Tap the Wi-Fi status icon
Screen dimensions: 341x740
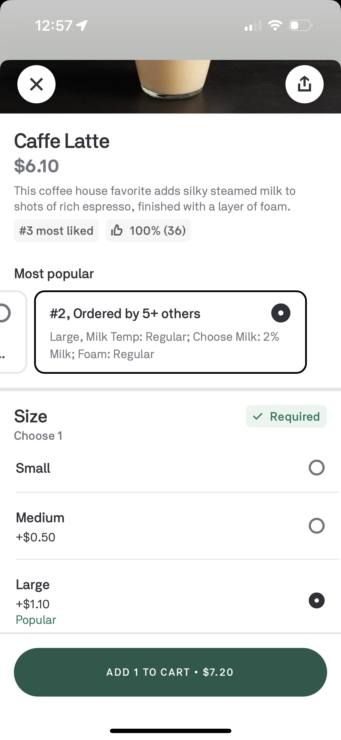click(275, 25)
